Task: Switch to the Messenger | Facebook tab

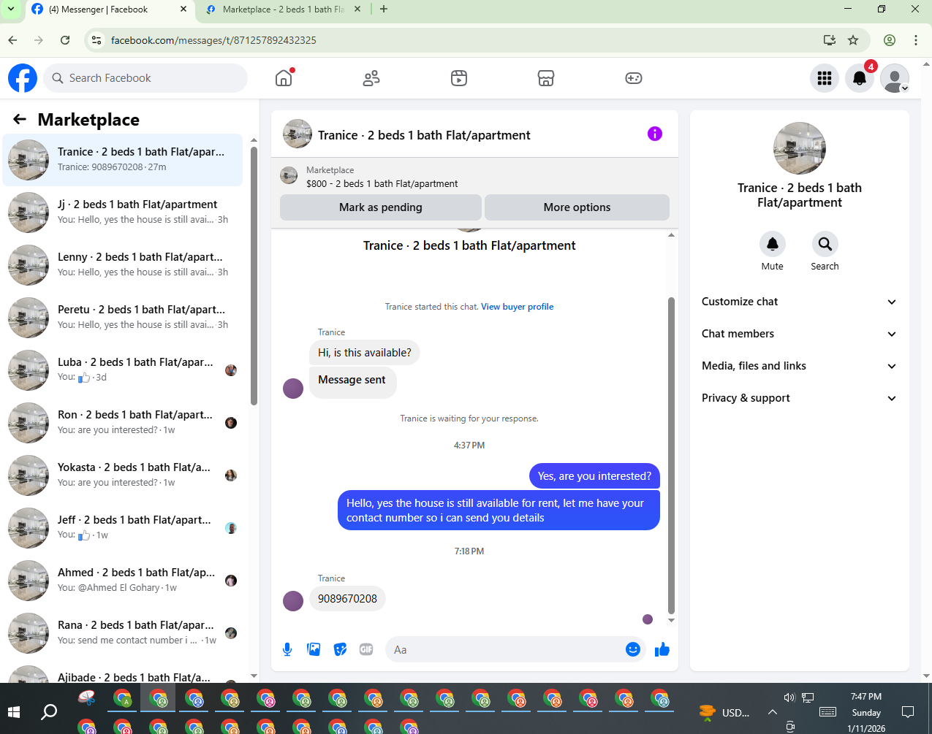Action: (x=109, y=9)
